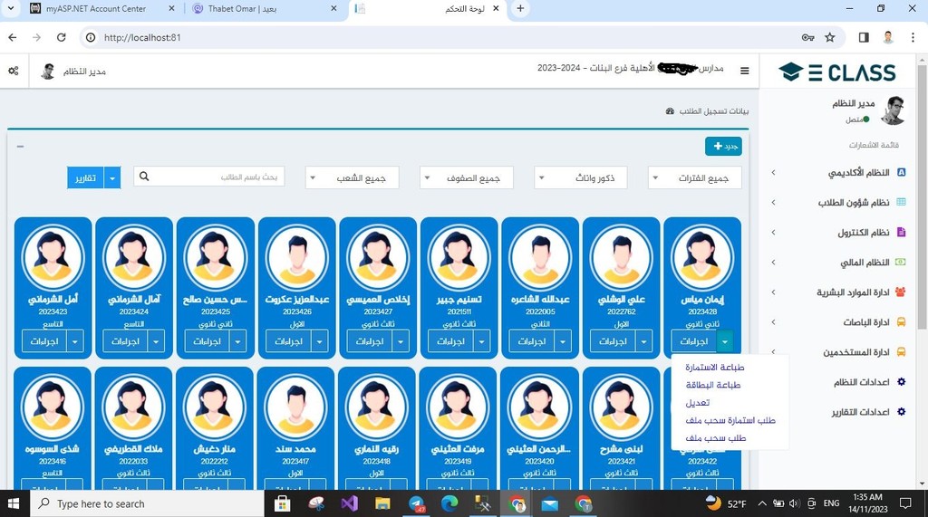Click the admin avatar in top header
Image resolution: width=928 pixels, height=517 pixels.
(x=47, y=71)
